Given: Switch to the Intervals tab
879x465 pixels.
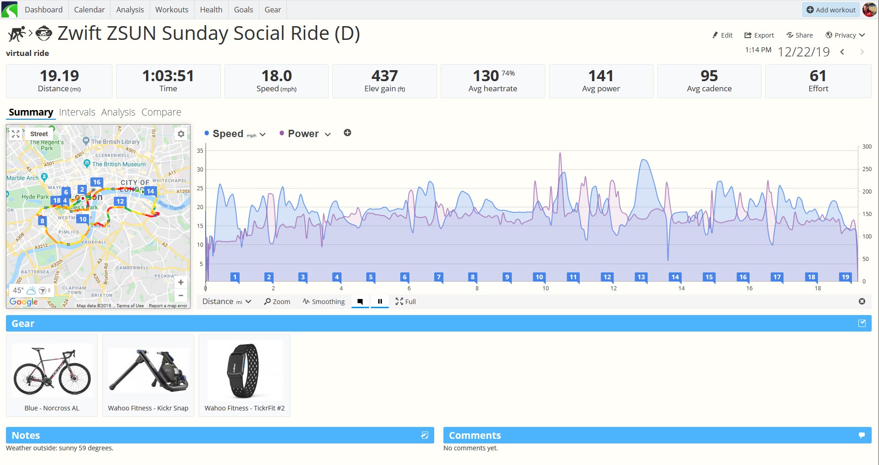Looking at the screenshot, I should [77, 112].
